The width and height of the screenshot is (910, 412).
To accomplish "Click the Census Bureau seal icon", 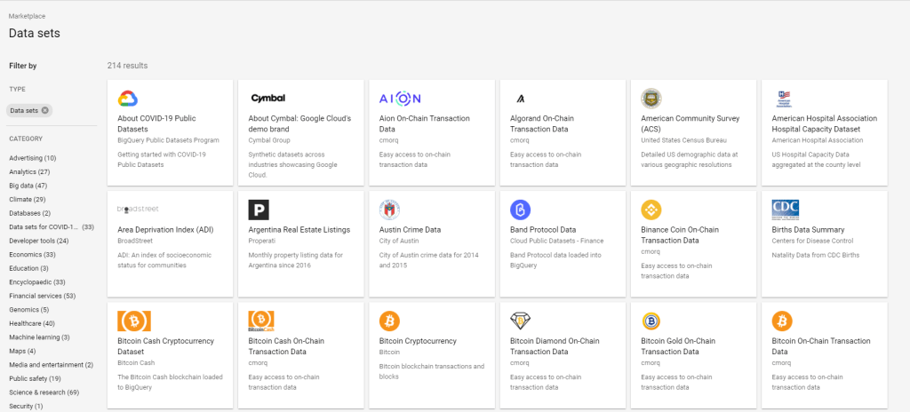I will [x=651, y=99].
